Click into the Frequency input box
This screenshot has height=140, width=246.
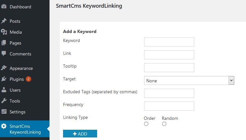click(169, 106)
